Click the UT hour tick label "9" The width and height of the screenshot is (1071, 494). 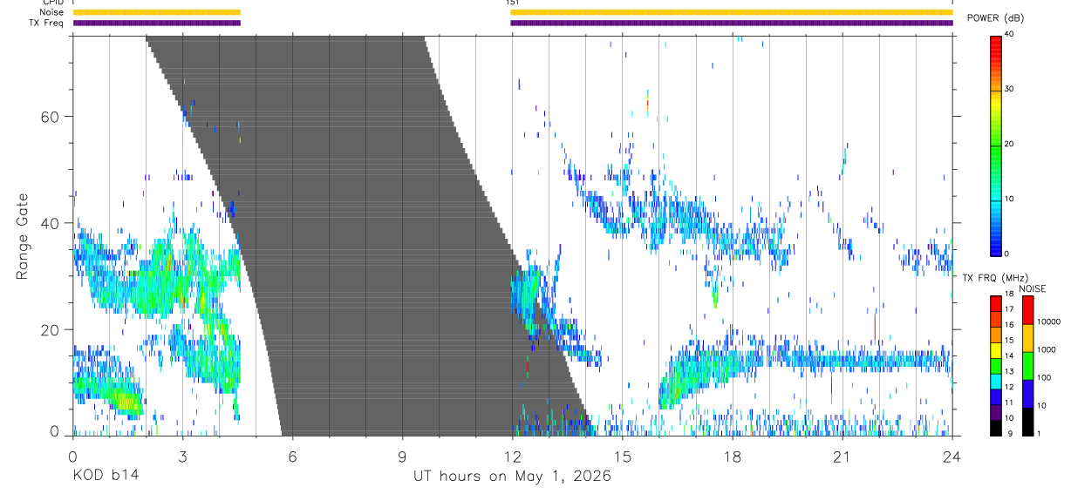click(x=403, y=457)
